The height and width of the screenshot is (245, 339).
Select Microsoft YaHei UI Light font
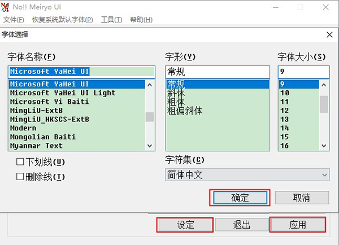pos(63,93)
